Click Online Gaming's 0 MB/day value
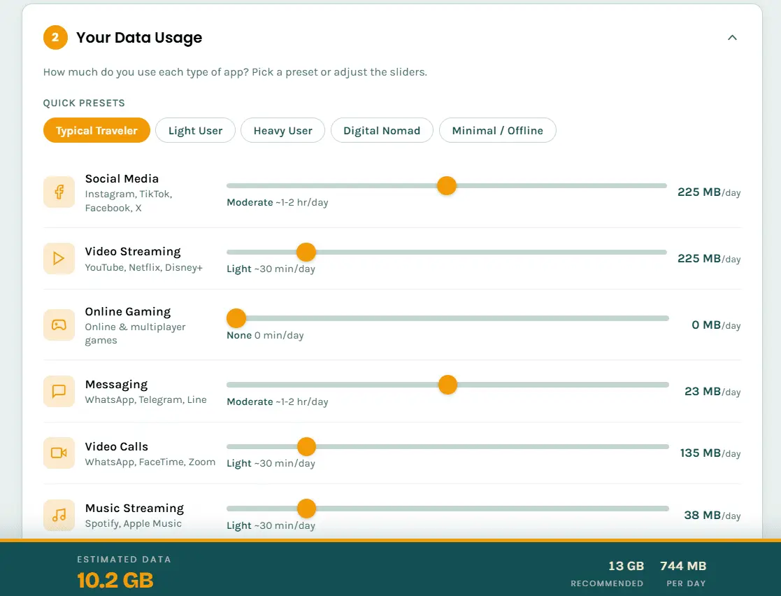Viewport: 781px width, 596px height. coord(716,325)
